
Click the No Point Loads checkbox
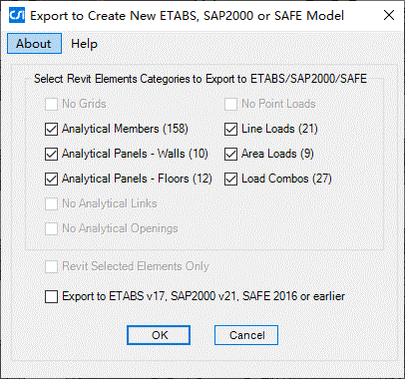point(230,104)
